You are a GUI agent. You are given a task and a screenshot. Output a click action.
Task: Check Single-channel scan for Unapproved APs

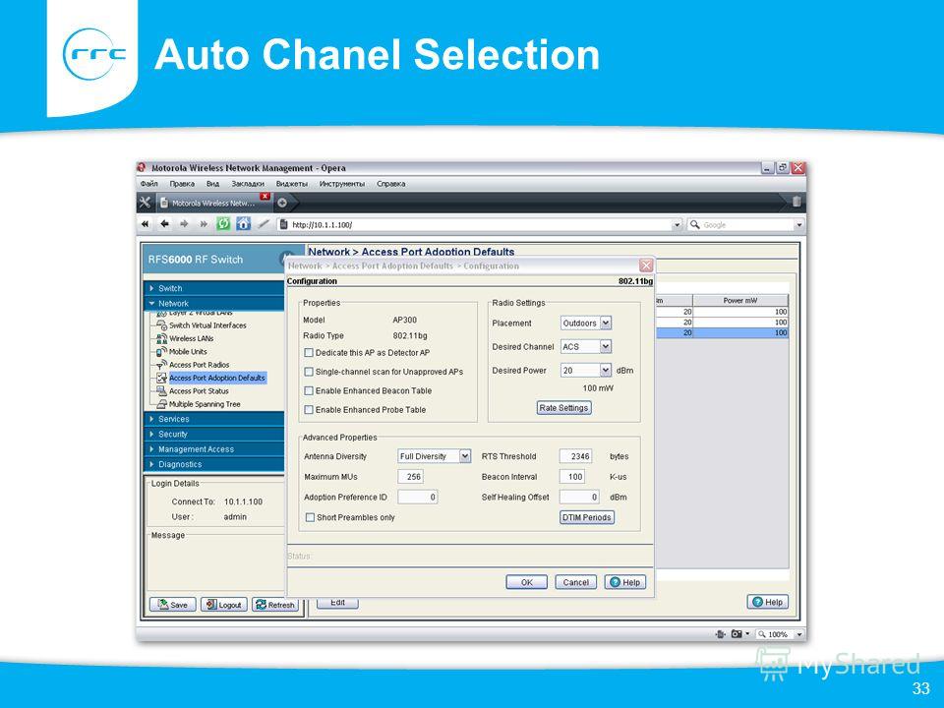[309, 372]
